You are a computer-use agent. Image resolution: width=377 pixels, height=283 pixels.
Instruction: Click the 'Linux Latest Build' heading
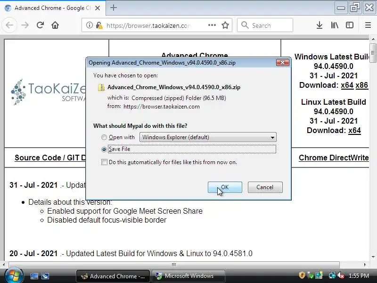coord(334,102)
